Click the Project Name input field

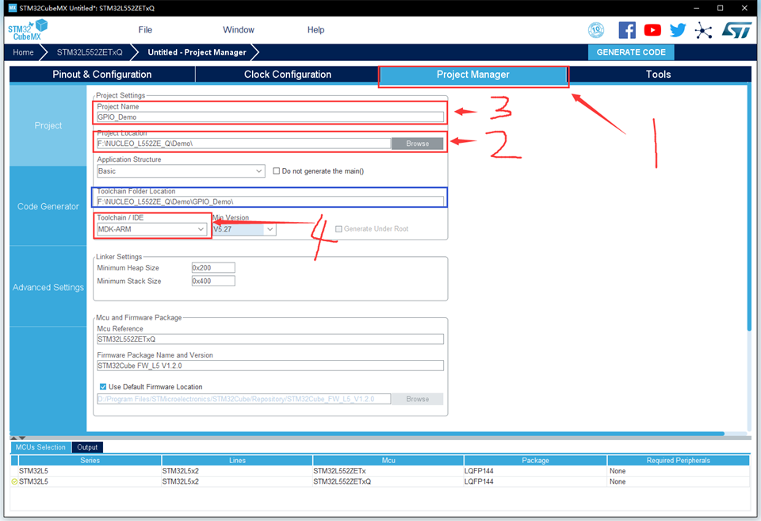coord(270,117)
